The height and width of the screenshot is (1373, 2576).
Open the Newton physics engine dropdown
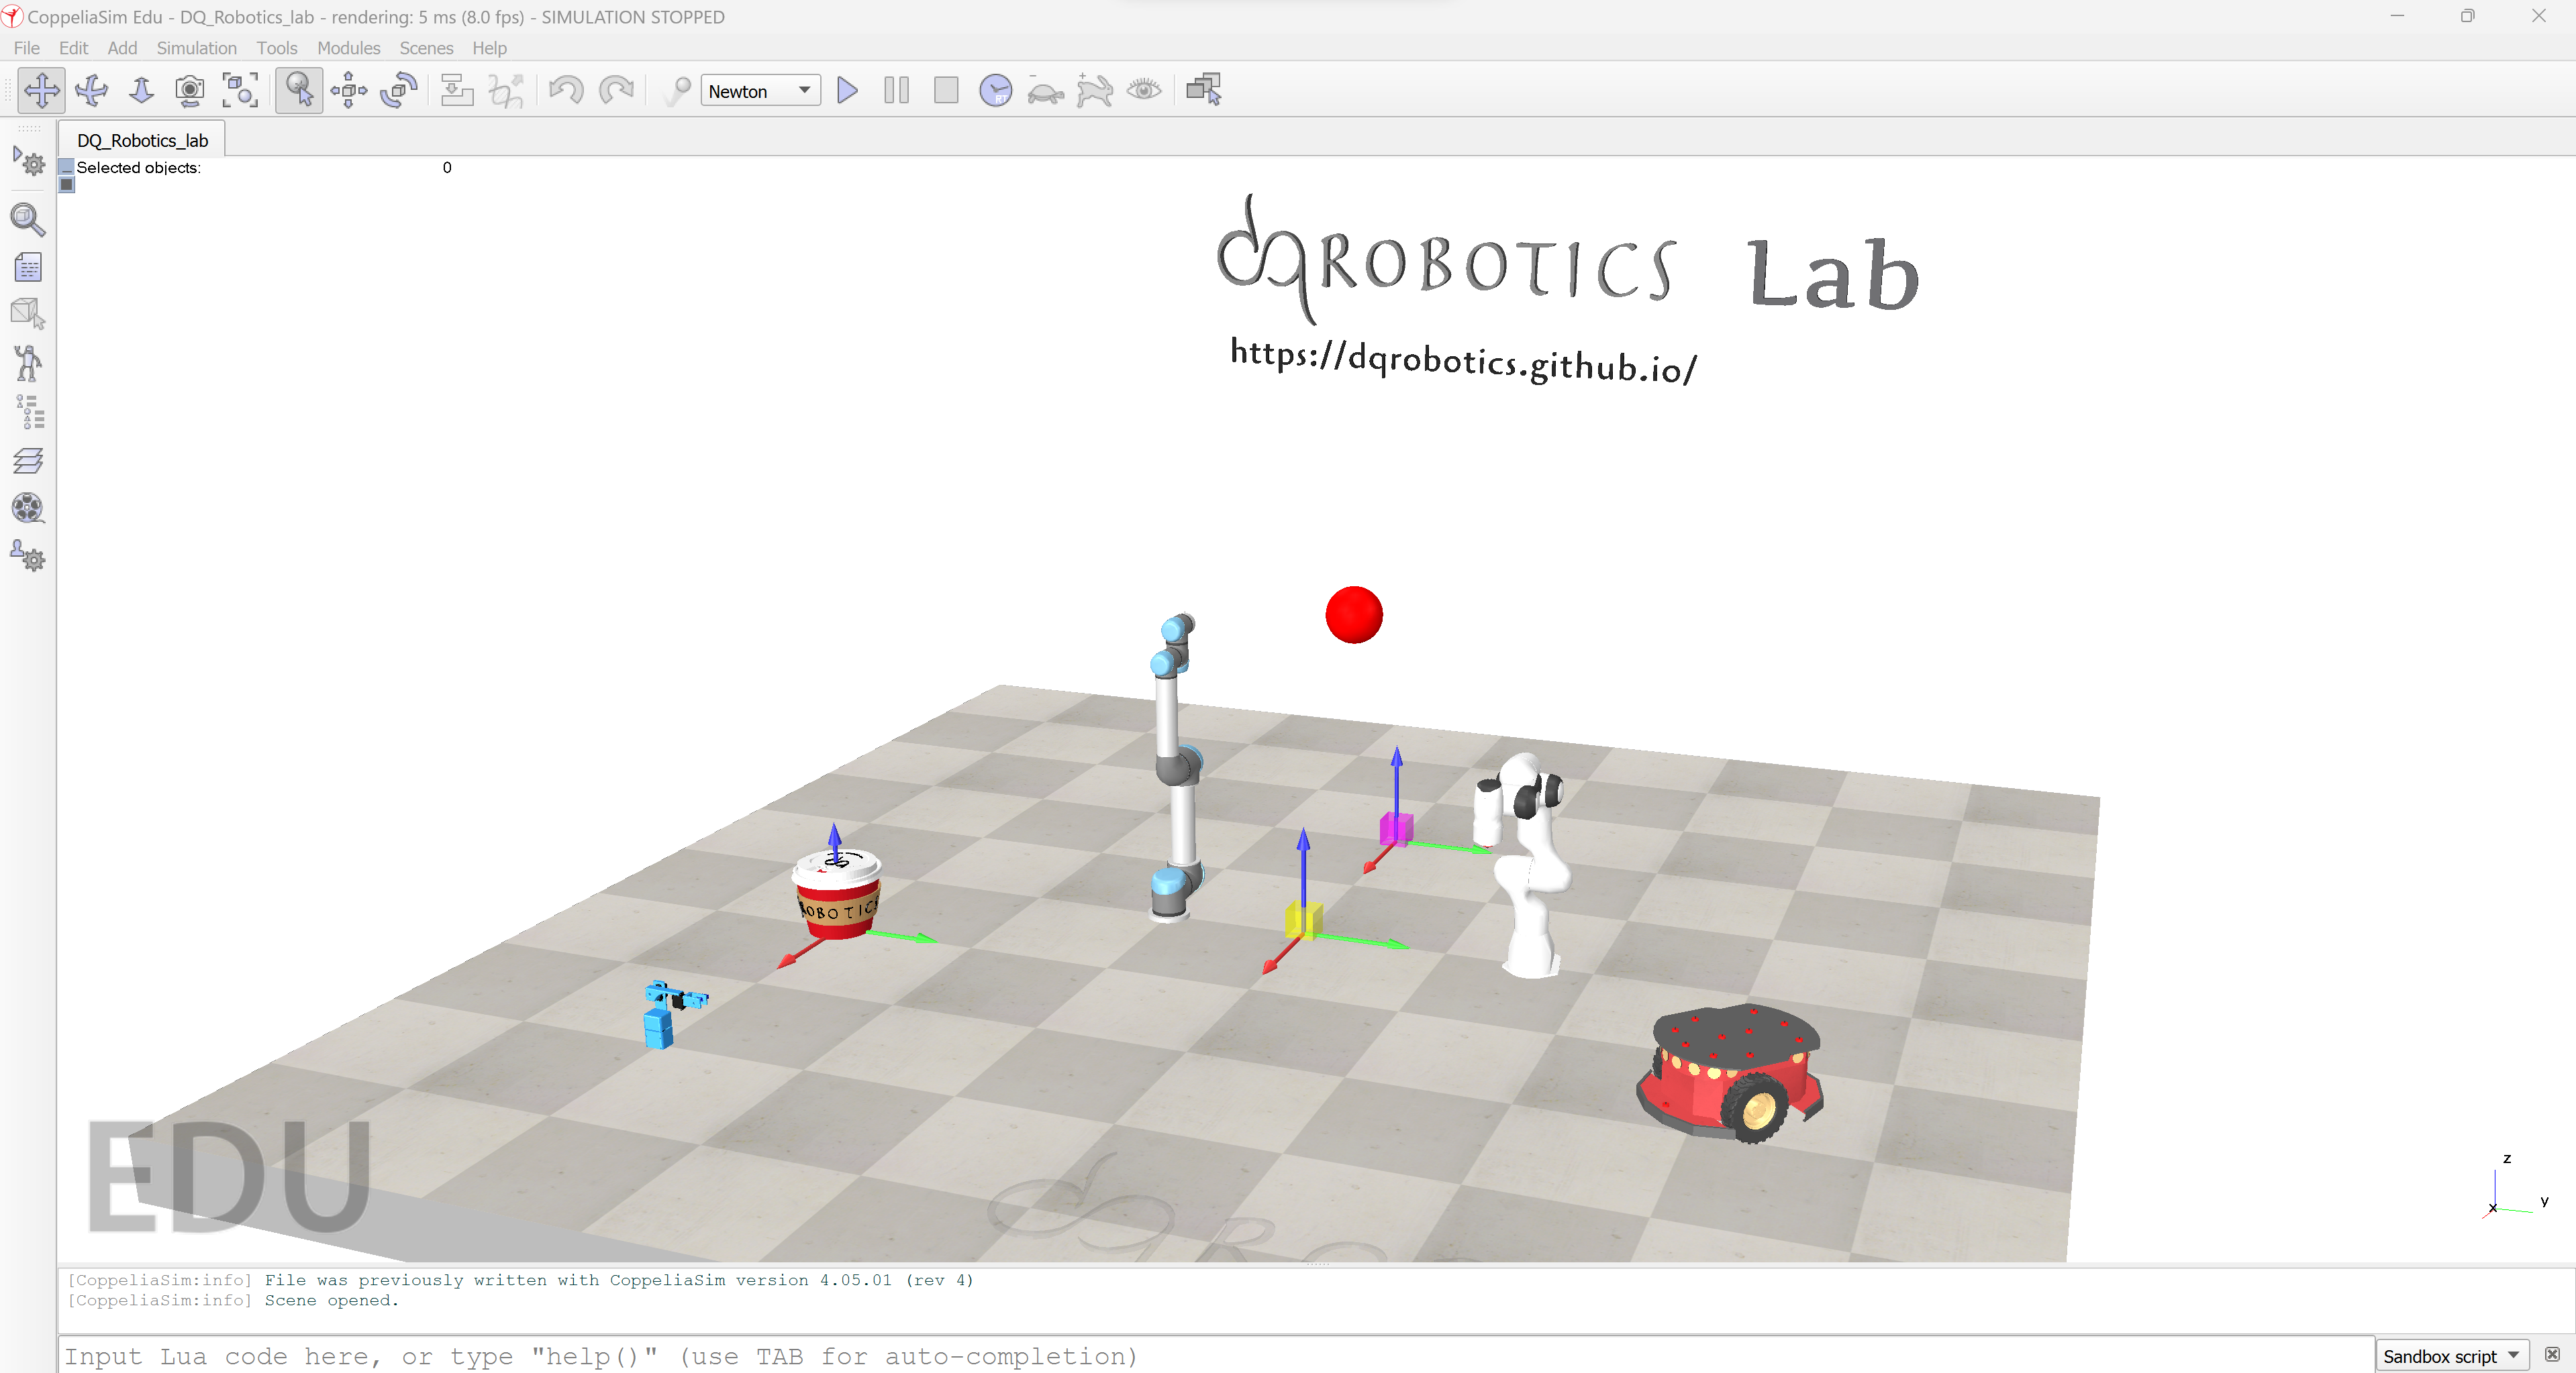tap(760, 91)
